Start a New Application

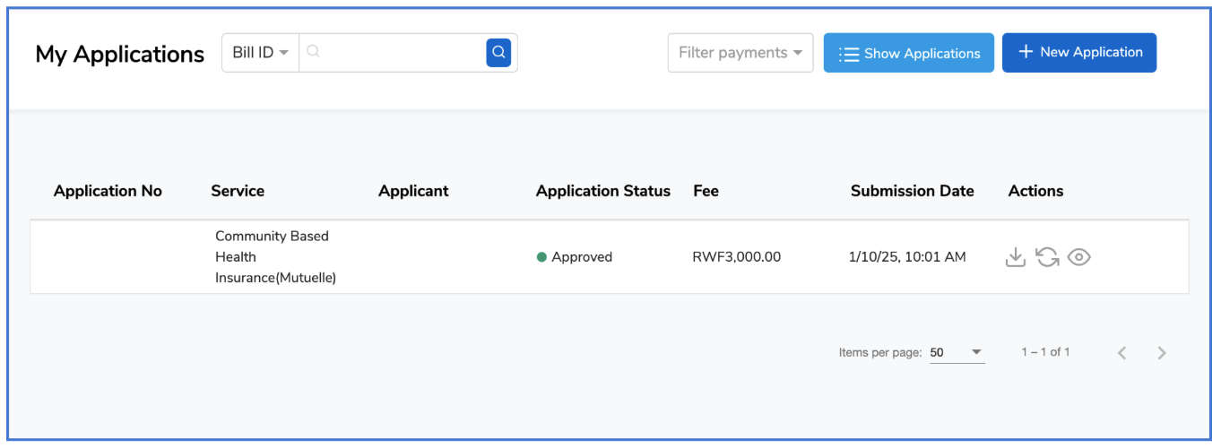pos(1079,53)
